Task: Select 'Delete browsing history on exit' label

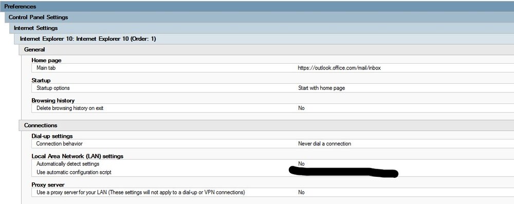Action: [x=70, y=108]
